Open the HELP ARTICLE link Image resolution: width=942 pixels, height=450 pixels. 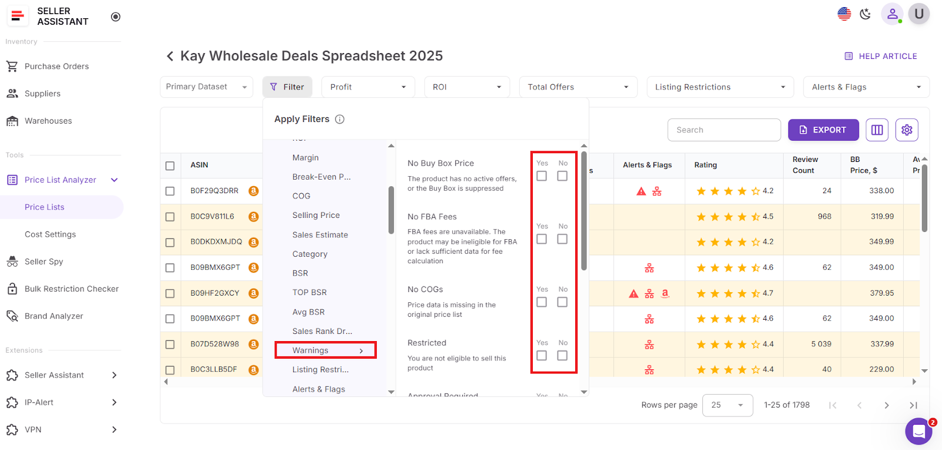pyautogui.click(x=881, y=56)
